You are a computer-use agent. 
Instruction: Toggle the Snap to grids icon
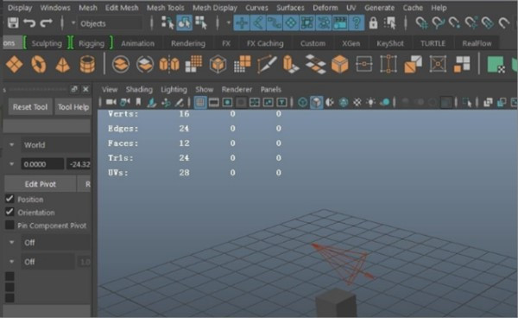(422, 23)
